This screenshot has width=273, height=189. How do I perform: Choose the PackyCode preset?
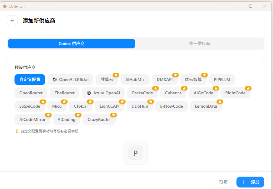(x=143, y=93)
